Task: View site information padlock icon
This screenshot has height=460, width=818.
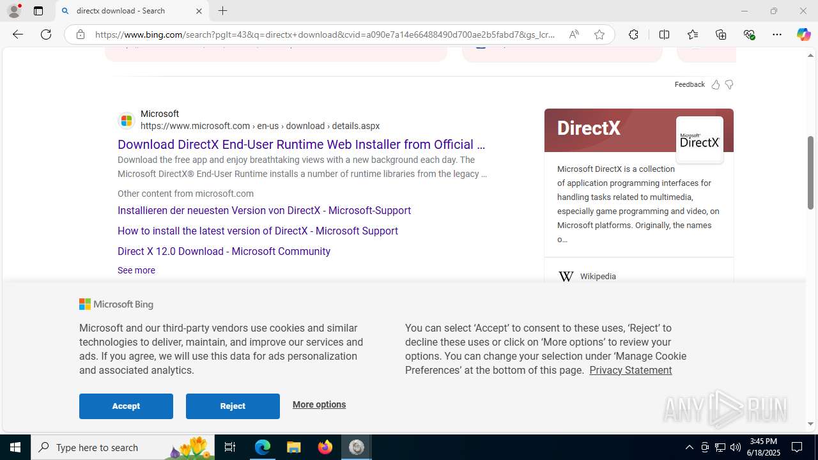Action: tap(80, 34)
